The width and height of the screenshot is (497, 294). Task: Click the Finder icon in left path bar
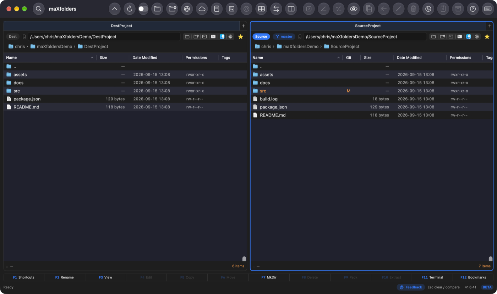[x=222, y=37]
